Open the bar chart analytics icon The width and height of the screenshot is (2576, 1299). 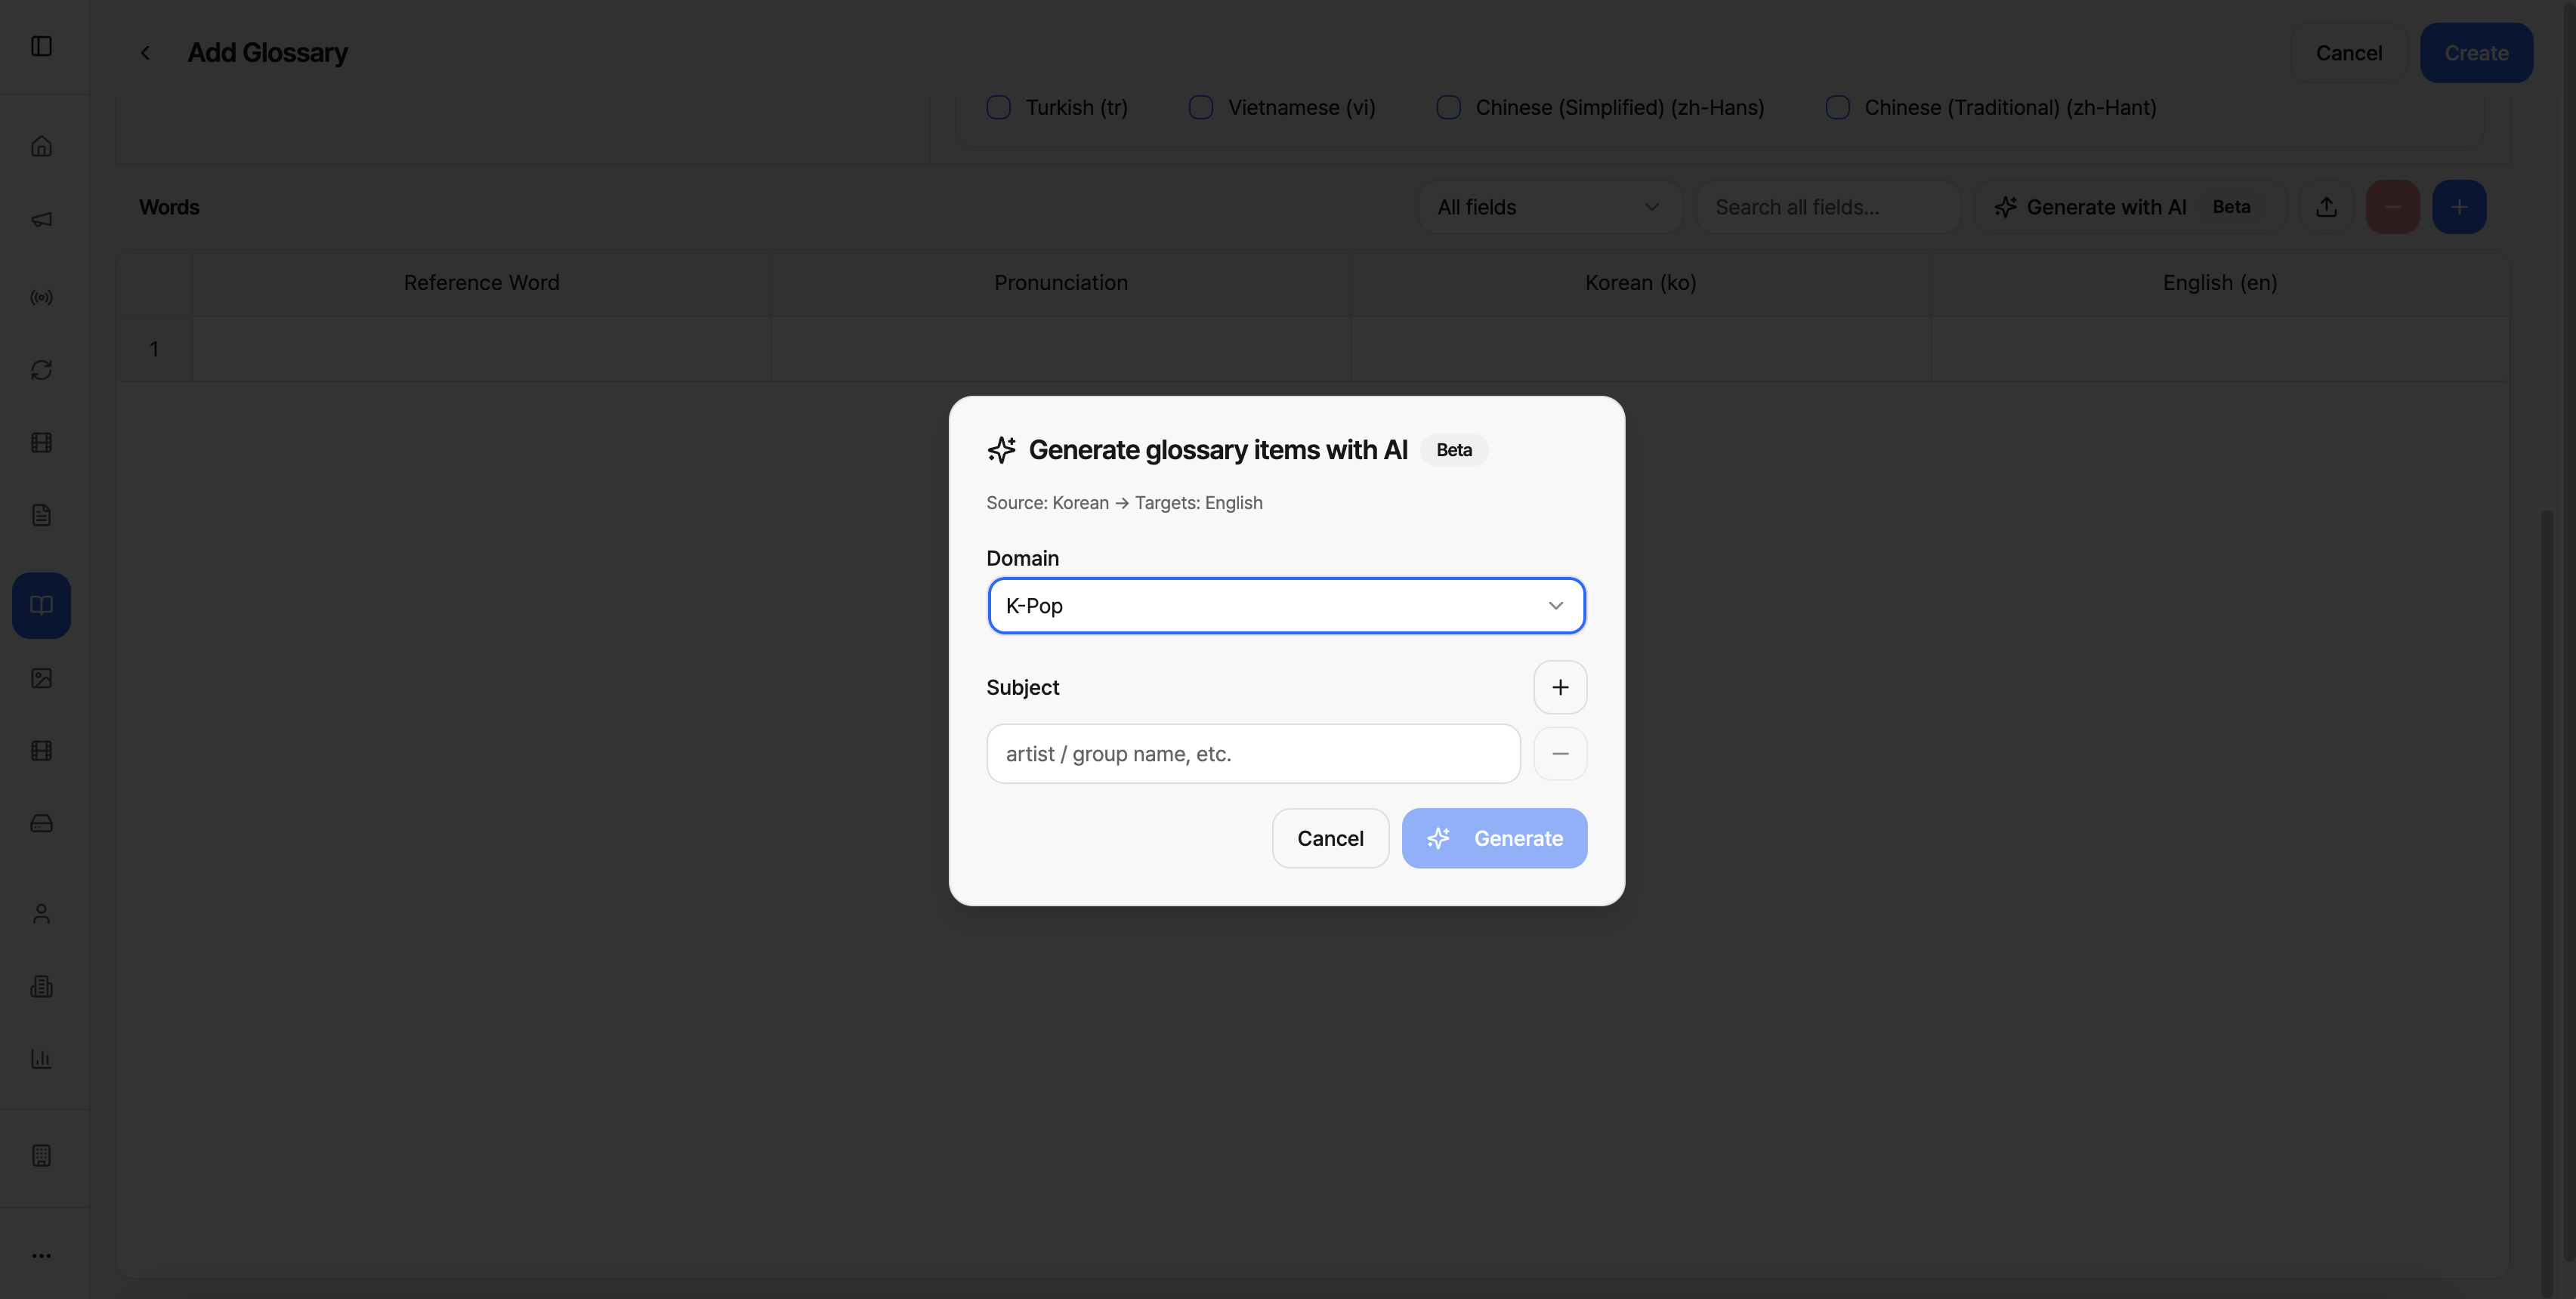click(x=41, y=1059)
